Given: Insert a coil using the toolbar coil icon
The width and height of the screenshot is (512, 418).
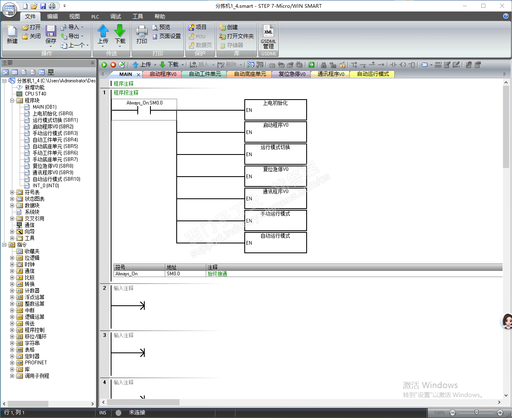Looking at the screenshot, I should (403, 65).
